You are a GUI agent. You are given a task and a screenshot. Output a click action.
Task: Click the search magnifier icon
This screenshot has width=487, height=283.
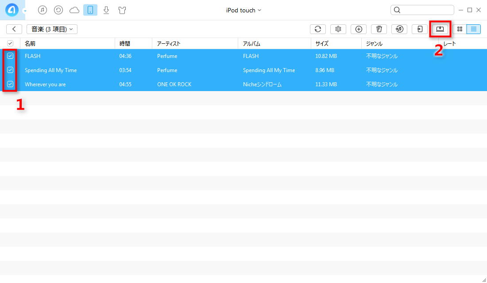pos(397,10)
